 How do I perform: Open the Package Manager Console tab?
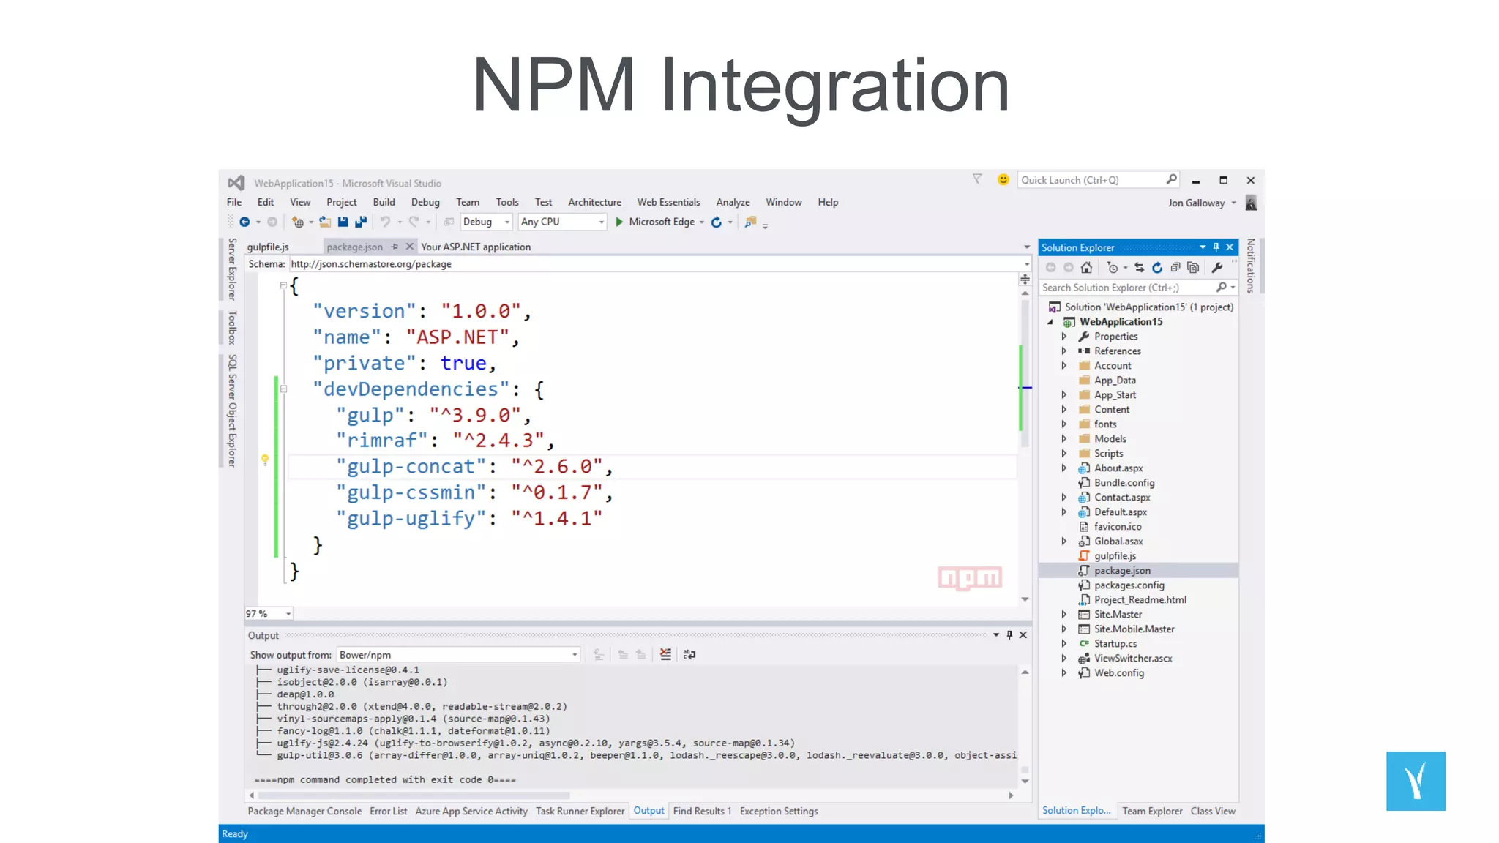tap(304, 811)
